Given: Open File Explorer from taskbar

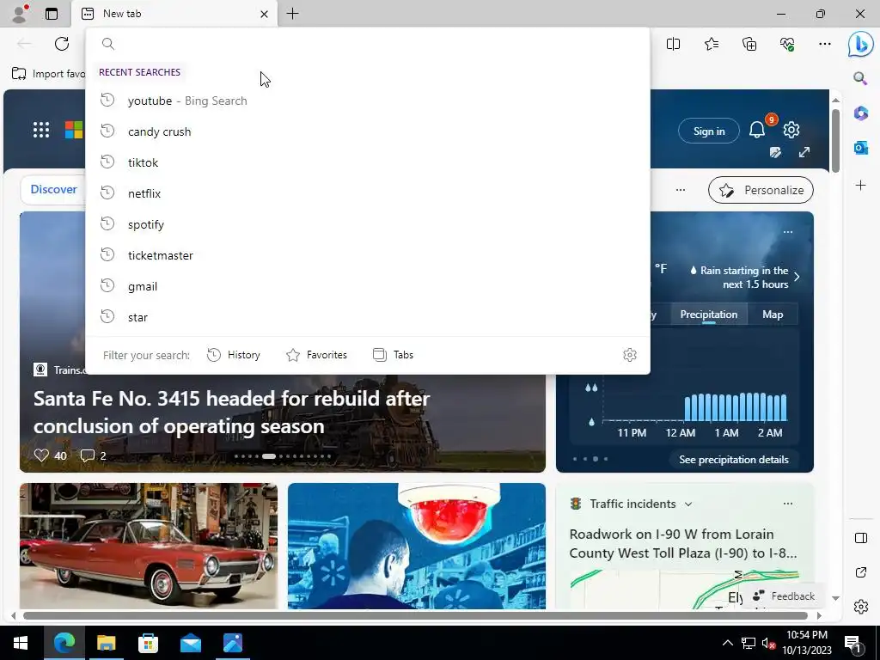Looking at the screenshot, I should [106, 643].
